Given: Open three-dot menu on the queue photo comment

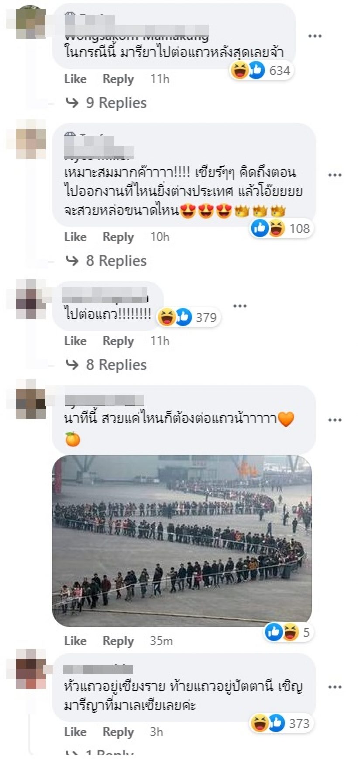Looking at the screenshot, I should (x=334, y=420).
